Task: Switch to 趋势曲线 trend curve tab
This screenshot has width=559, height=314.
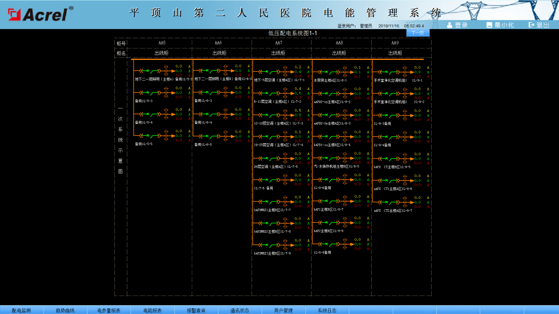Action: tap(65, 310)
